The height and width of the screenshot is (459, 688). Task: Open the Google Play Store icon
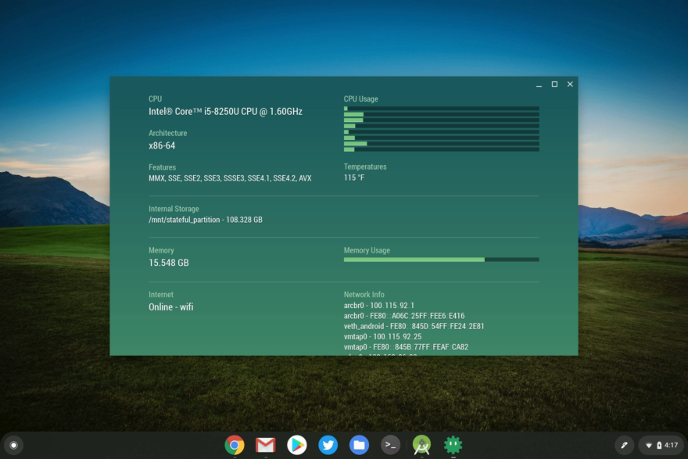(297, 445)
